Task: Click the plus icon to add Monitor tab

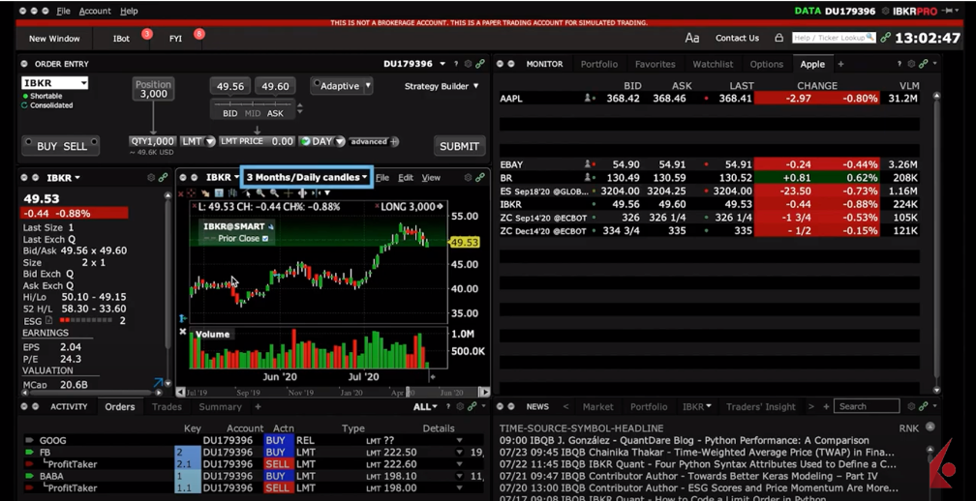Action: pyautogui.click(x=840, y=64)
